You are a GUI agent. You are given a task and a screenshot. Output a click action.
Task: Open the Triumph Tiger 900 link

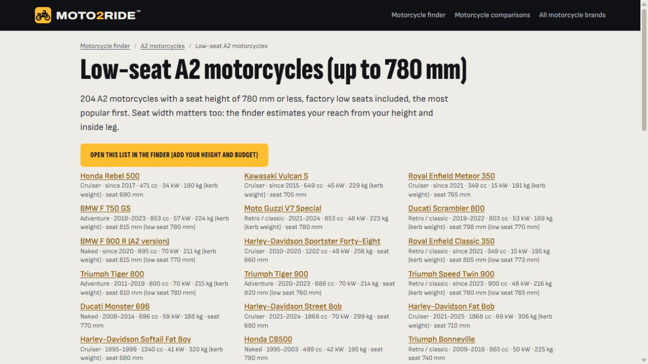coord(276,274)
